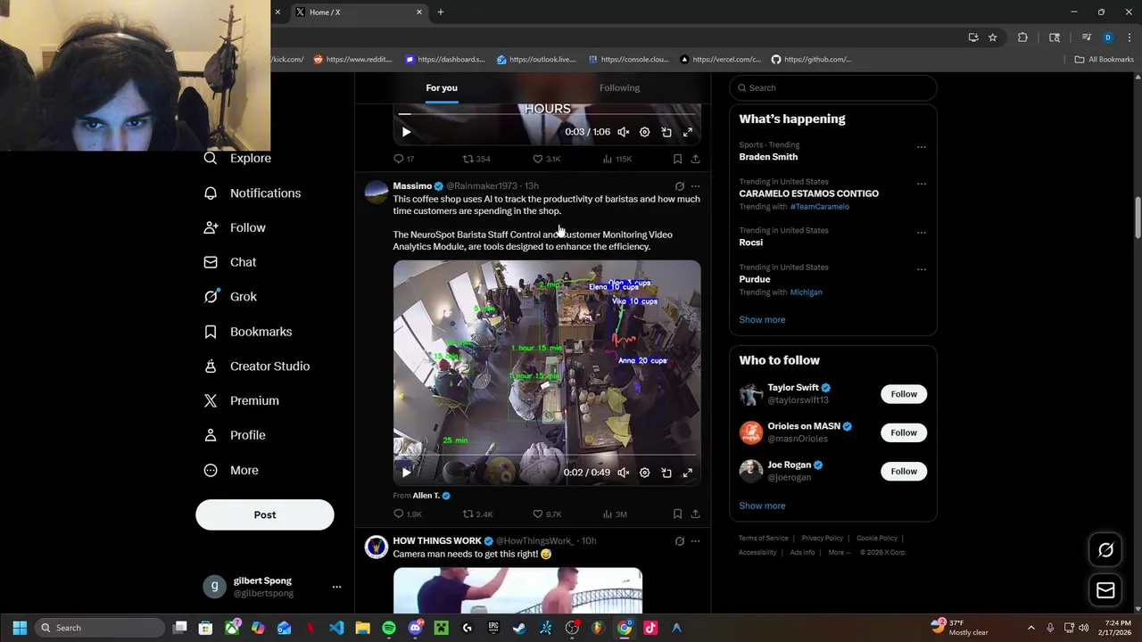Open settings gear on coffee shop video

tap(644, 473)
